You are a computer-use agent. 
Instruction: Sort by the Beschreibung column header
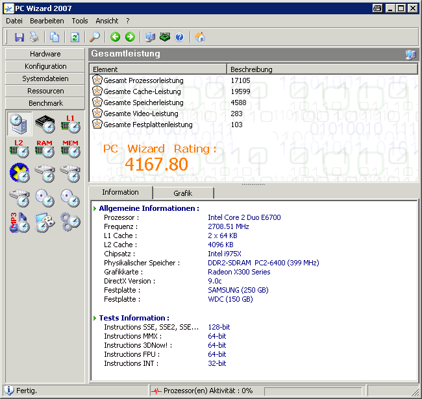coord(323,69)
